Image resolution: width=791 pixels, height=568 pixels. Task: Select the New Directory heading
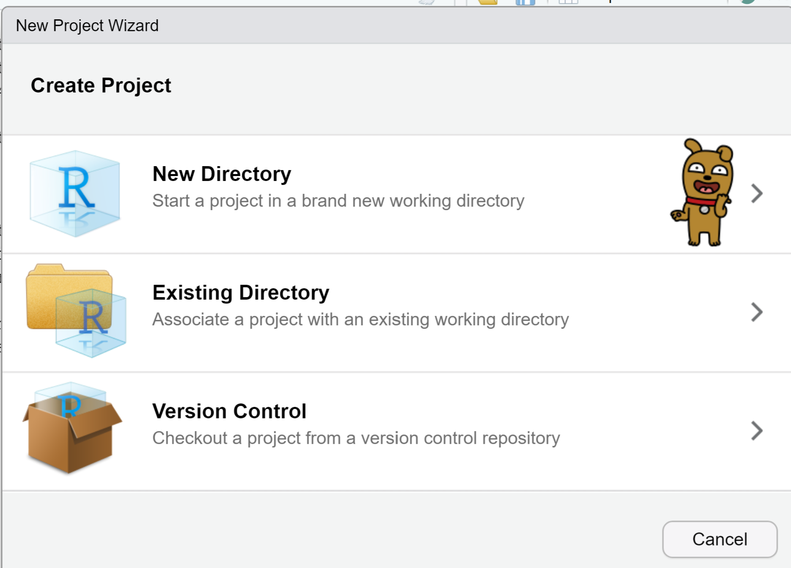coord(222,174)
